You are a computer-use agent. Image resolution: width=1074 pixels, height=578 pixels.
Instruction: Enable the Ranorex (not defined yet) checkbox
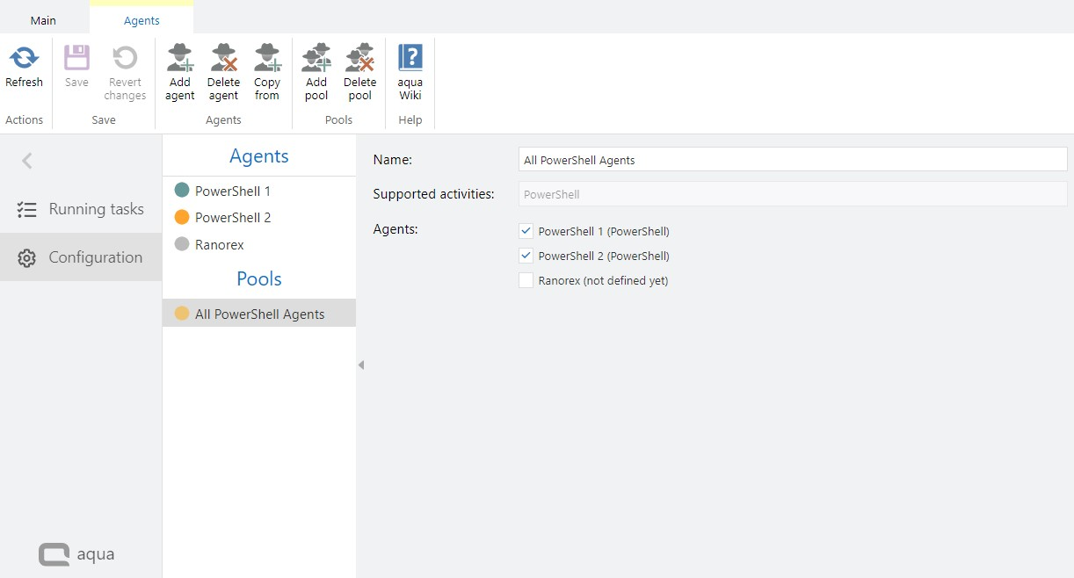[526, 281]
